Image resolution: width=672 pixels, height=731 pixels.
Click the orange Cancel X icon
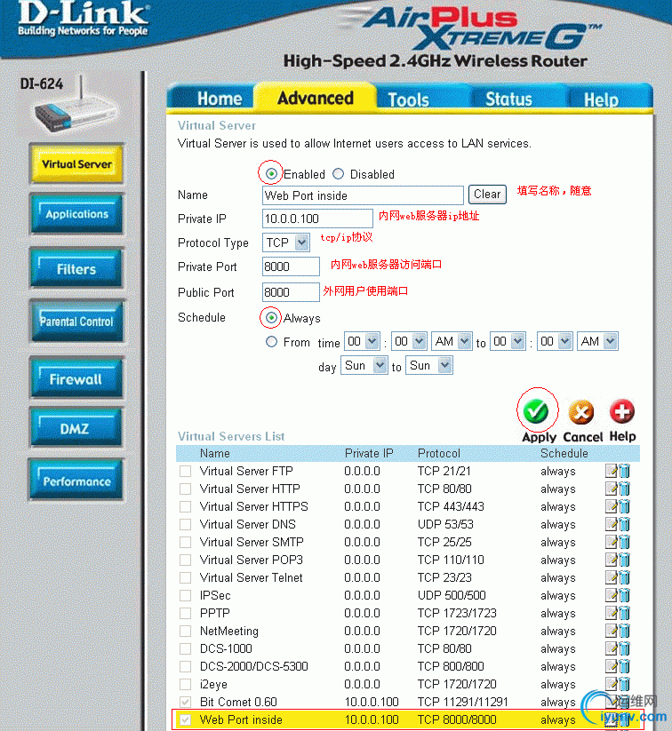[581, 412]
